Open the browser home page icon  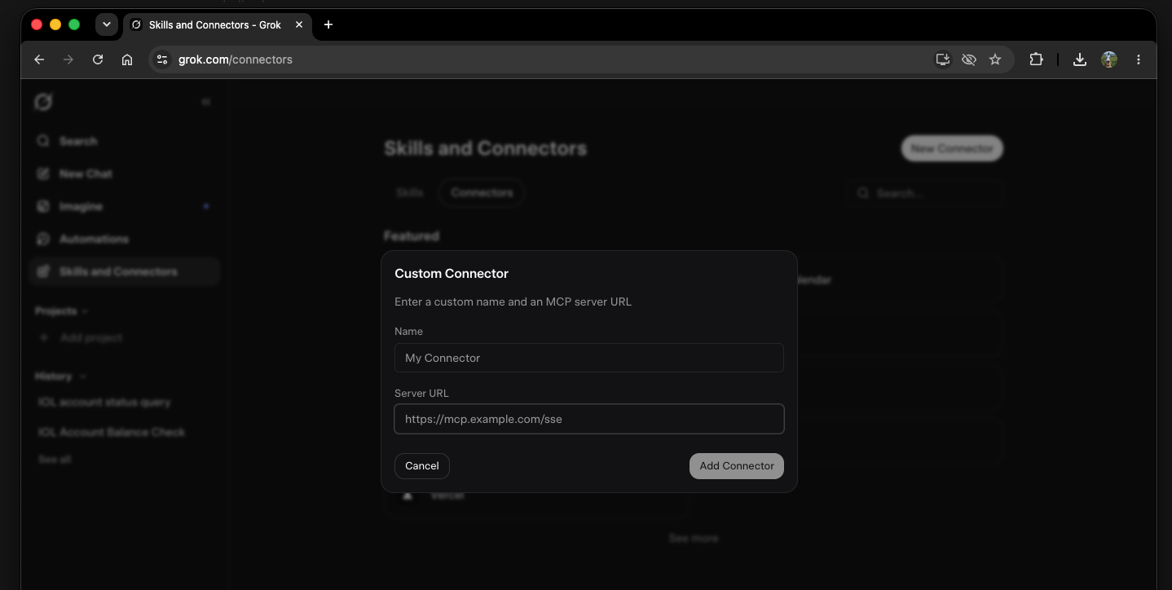pyautogui.click(x=127, y=59)
